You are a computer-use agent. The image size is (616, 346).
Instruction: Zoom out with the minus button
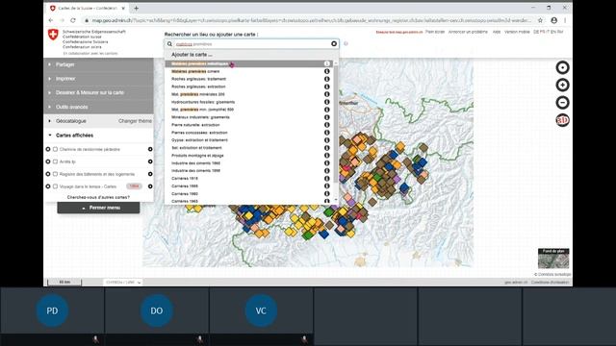(x=562, y=103)
